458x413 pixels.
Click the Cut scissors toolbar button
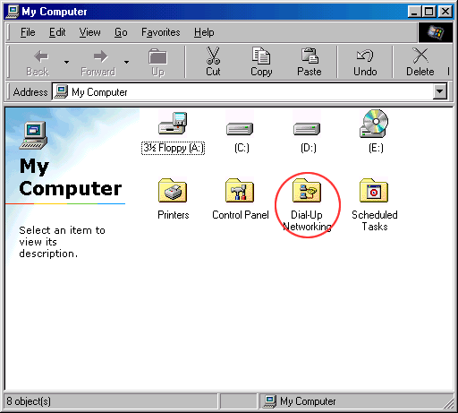coord(213,62)
